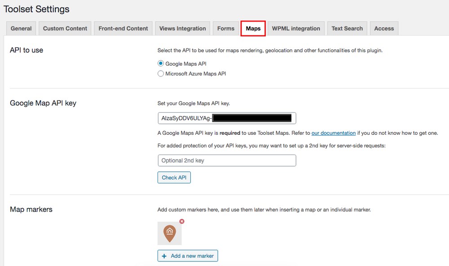This screenshot has height=266, width=449.
Task: Switch to the Custom Content tab
Action: pyautogui.click(x=65, y=28)
